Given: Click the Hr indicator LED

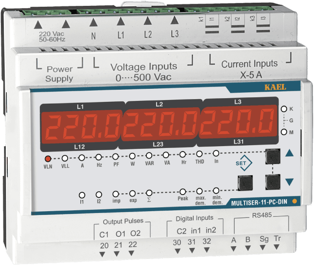Looking at the screenshot, I should tap(183, 154).
